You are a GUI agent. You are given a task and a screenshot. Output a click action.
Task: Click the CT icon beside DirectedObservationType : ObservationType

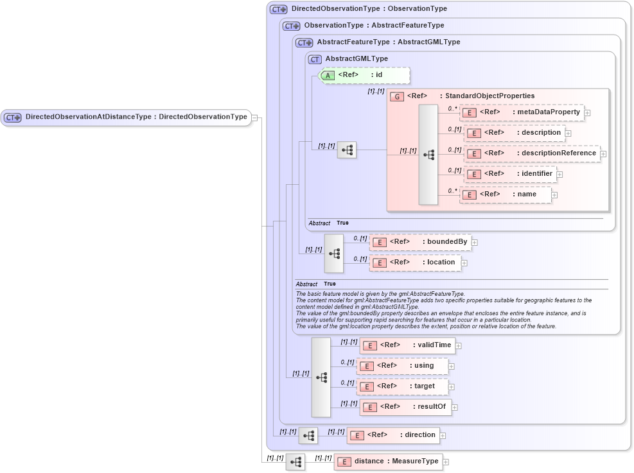(279, 9)
